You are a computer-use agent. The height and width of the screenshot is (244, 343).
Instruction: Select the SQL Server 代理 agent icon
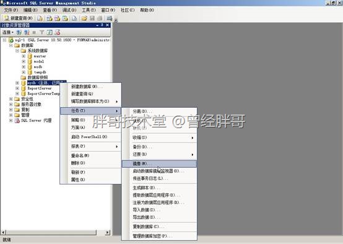click(17, 120)
